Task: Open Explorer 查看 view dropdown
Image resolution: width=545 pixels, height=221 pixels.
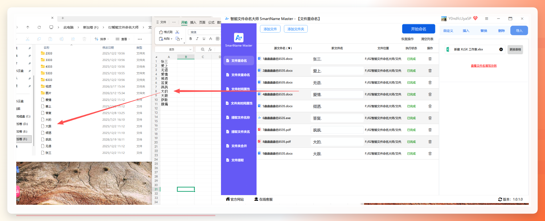Action: point(123,39)
